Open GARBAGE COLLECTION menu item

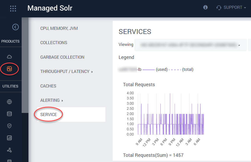click(x=62, y=57)
